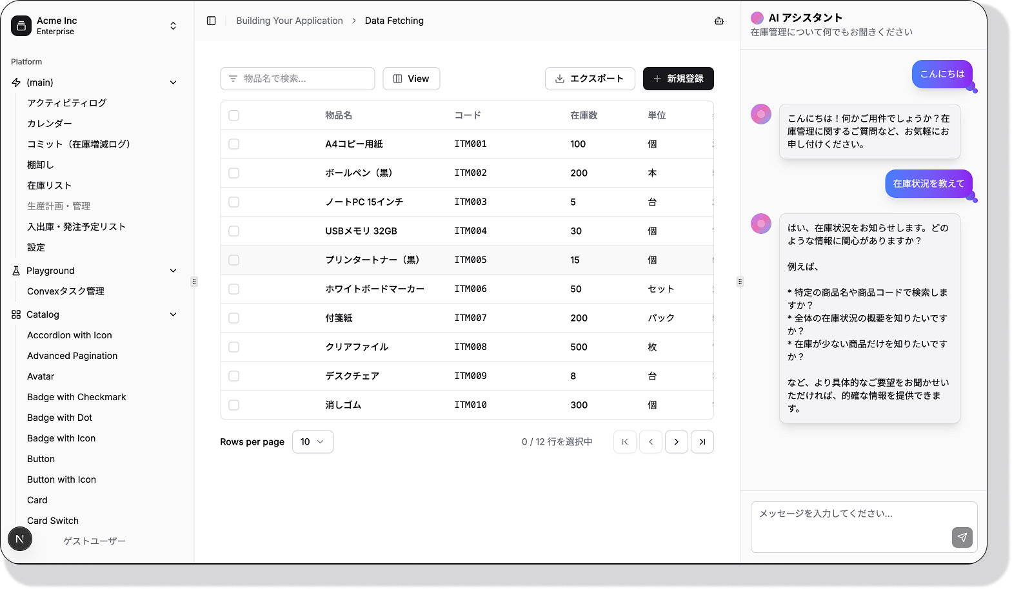This screenshot has width=1012, height=589.
Task: Collapse the Catalog section
Action: click(173, 314)
